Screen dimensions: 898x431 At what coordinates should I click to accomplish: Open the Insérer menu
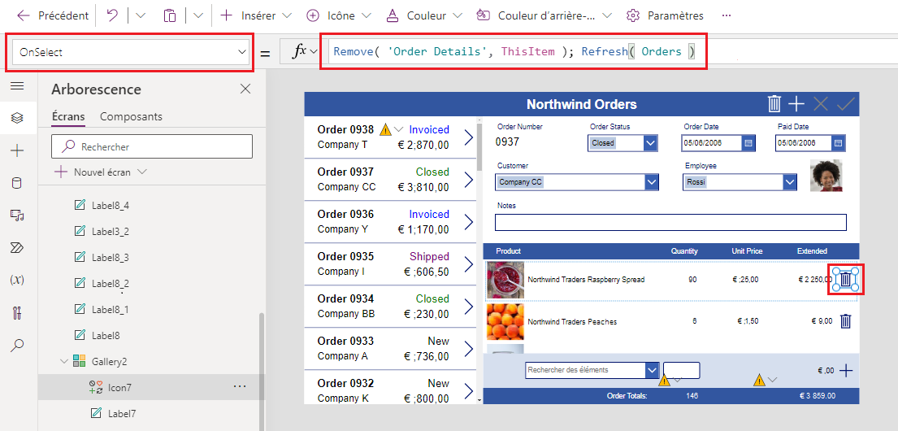pyautogui.click(x=256, y=16)
